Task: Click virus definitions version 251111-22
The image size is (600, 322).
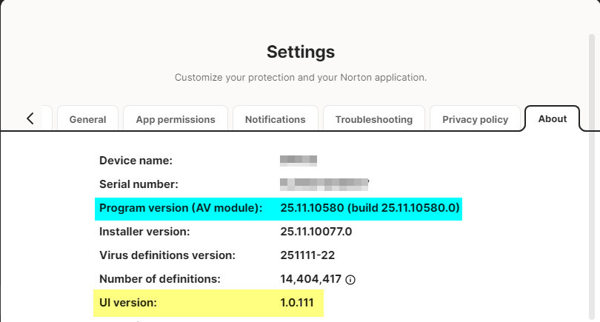Action: point(307,255)
